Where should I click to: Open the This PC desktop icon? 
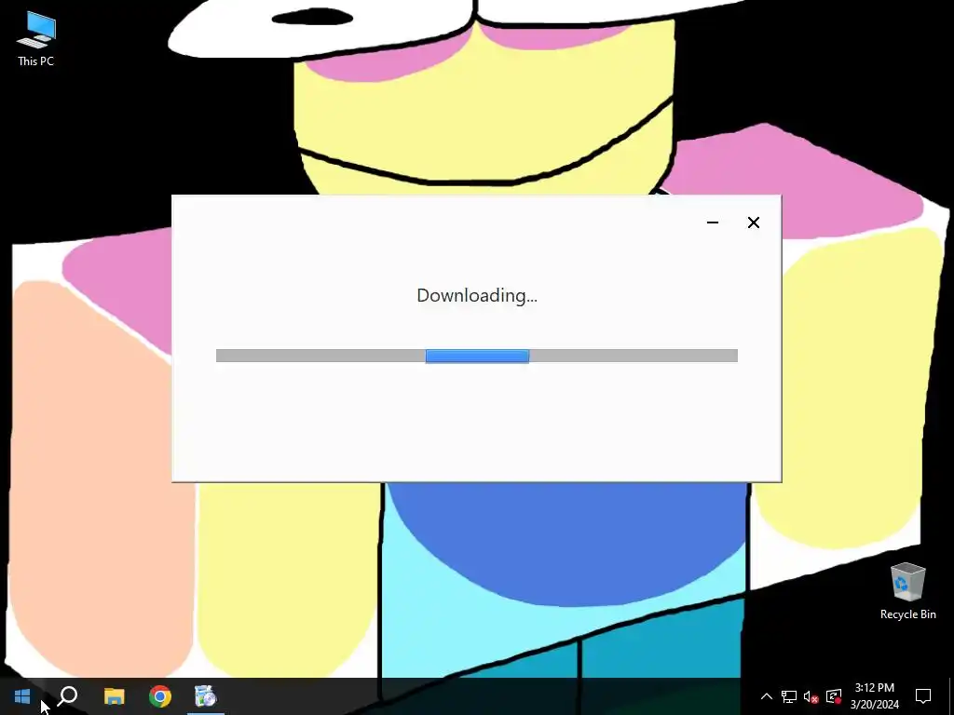36,38
